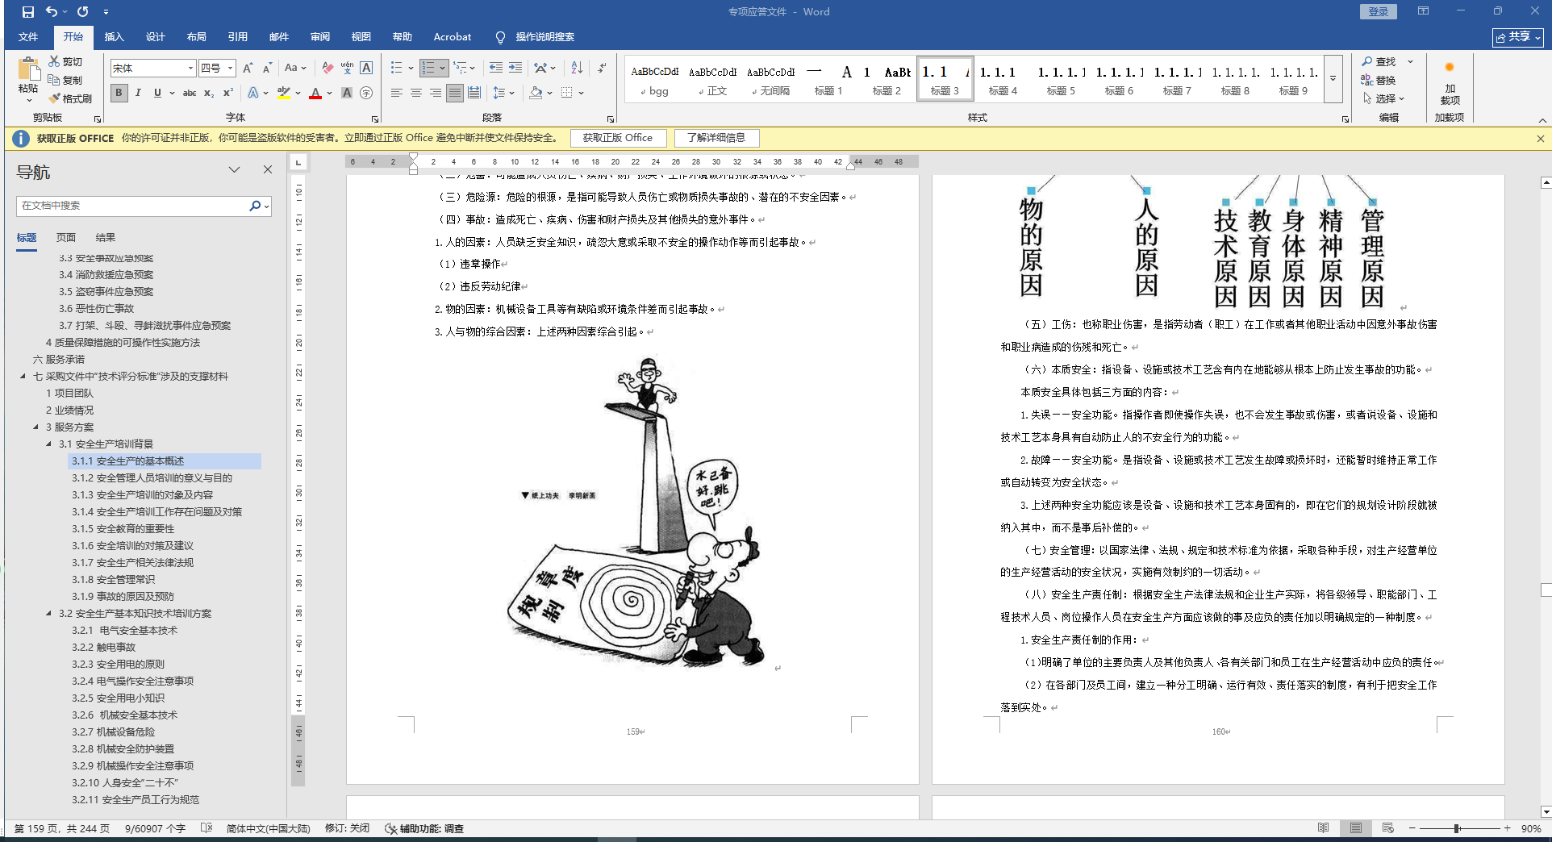Increase paragraph indent
Screen dimensions: 1552x842
click(x=515, y=69)
